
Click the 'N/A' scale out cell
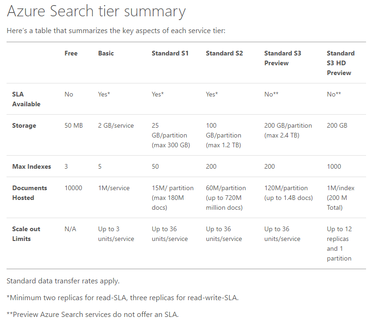point(71,229)
